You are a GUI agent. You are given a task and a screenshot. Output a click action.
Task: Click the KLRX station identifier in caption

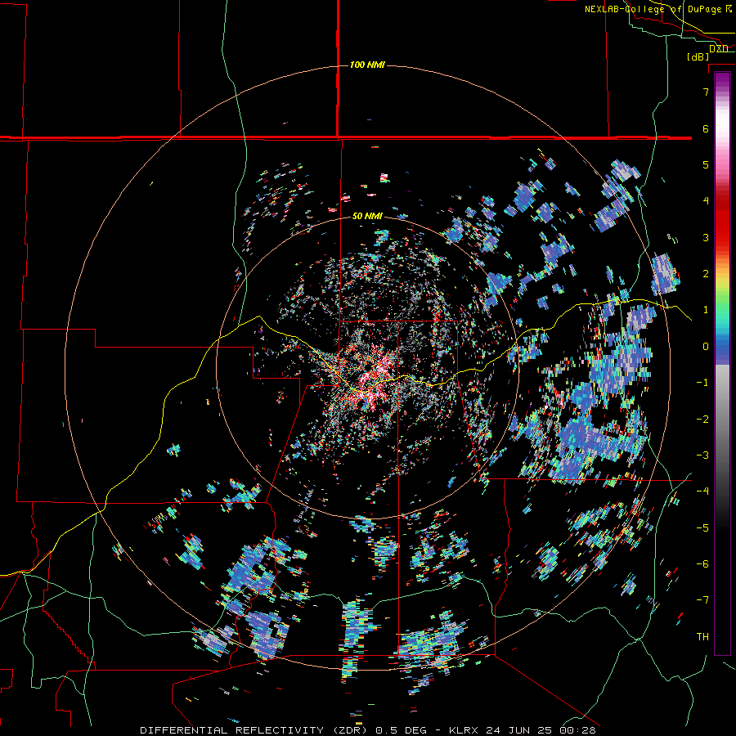click(464, 730)
